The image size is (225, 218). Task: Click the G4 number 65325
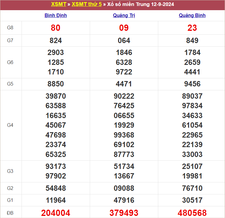click(56, 155)
